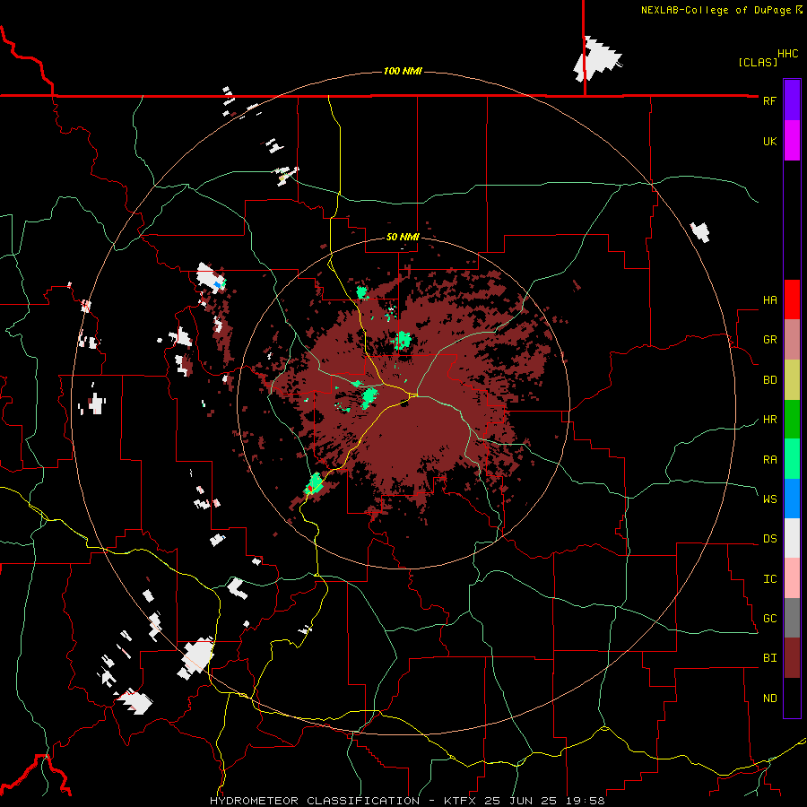
Task: Click the ND legend label
Action: 769,699
